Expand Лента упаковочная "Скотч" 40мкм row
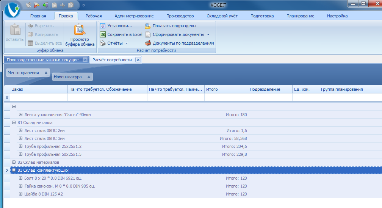 point(21,115)
